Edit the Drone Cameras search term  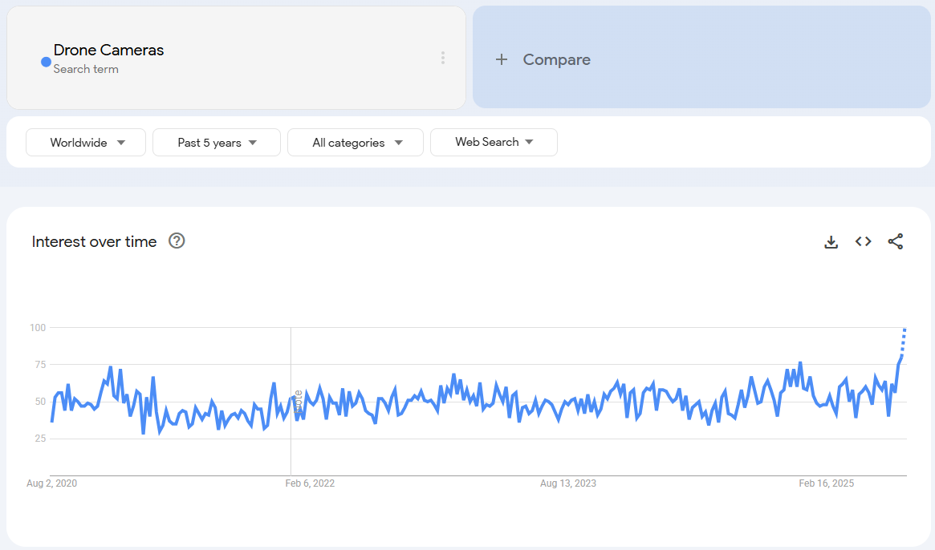pos(108,50)
